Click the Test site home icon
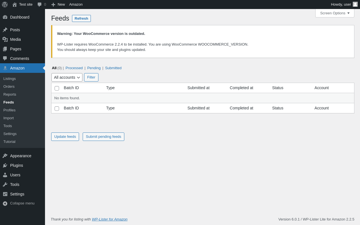Viewport: 360px width, 225px height. point(15,4)
